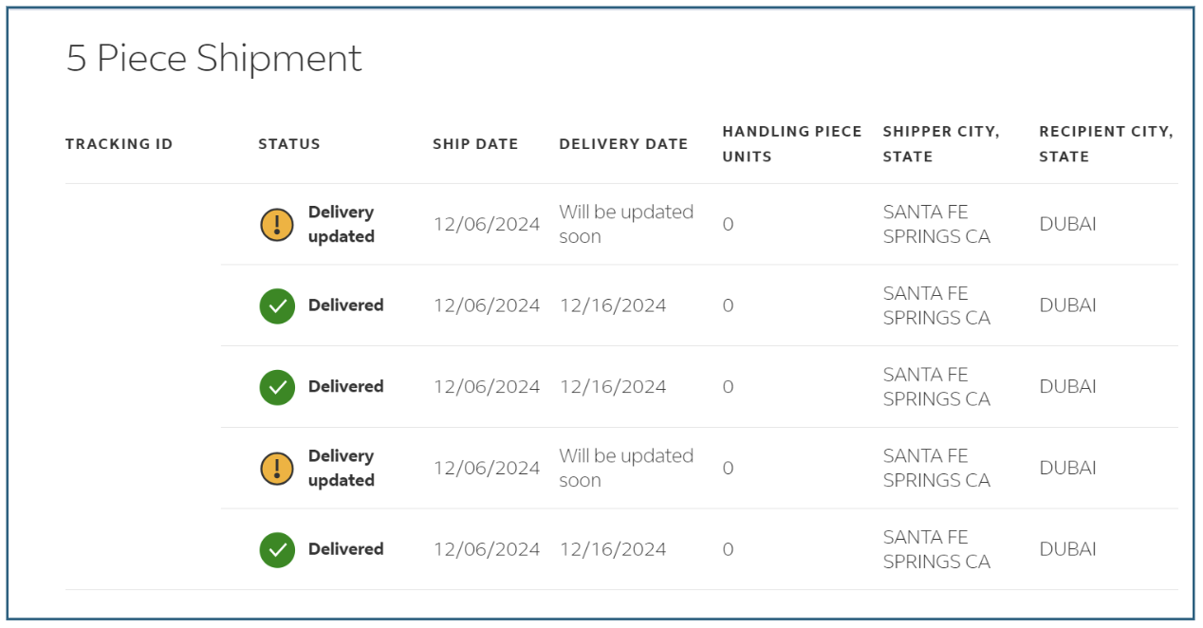
Task: Click DUBAI in the third shipment row
Action: tap(1067, 387)
